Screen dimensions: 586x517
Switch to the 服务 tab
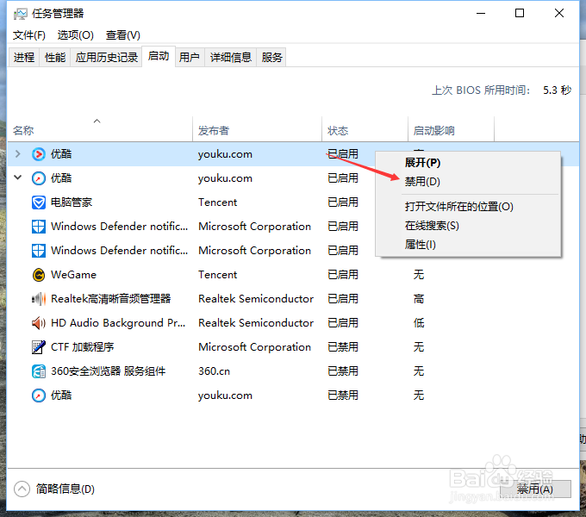271,58
